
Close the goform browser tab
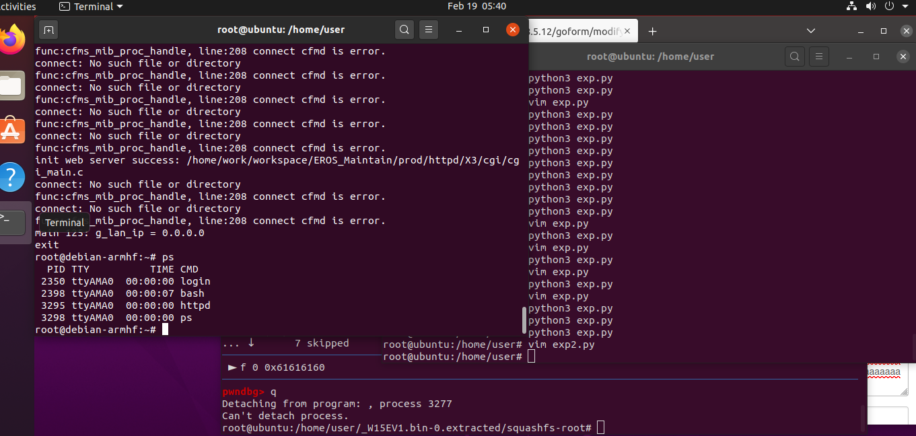click(628, 31)
